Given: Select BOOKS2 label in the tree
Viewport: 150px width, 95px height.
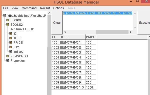Looking at the screenshot, I should [x=16, y=25].
